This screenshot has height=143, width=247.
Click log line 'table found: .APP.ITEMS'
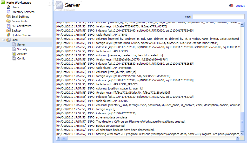(92, 35)
